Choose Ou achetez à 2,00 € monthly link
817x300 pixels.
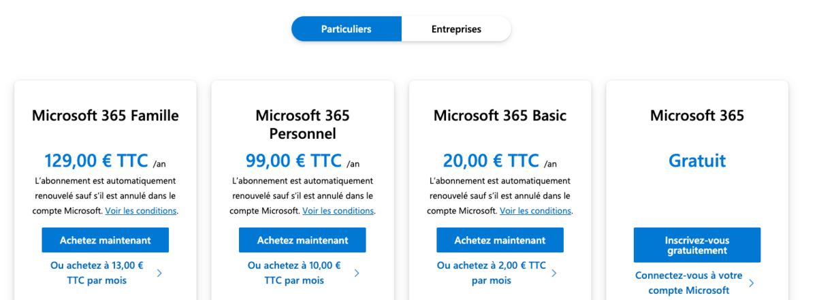click(x=491, y=273)
